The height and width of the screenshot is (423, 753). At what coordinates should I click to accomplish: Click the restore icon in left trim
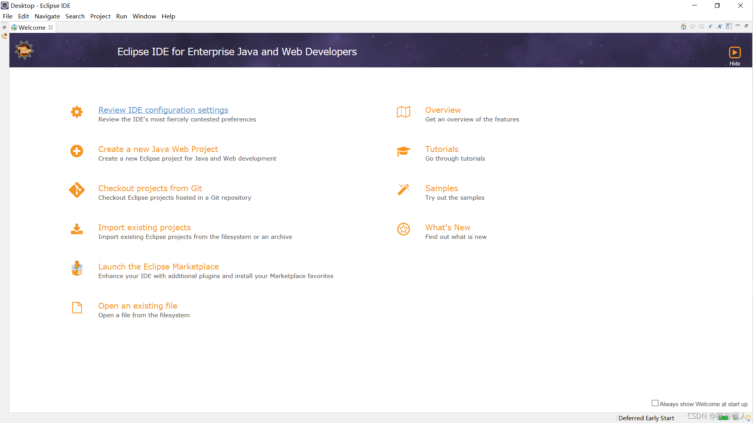pyautogui.click(x=4, y=27)
